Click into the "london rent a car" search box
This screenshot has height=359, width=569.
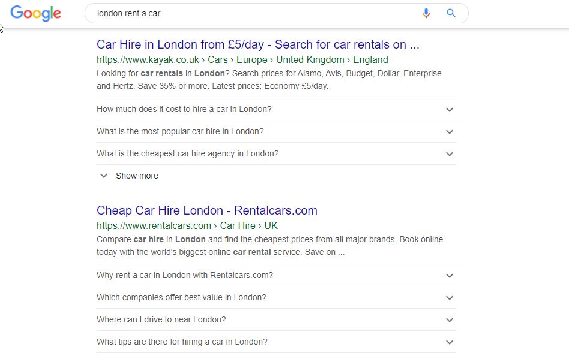[x=252, y=13]
